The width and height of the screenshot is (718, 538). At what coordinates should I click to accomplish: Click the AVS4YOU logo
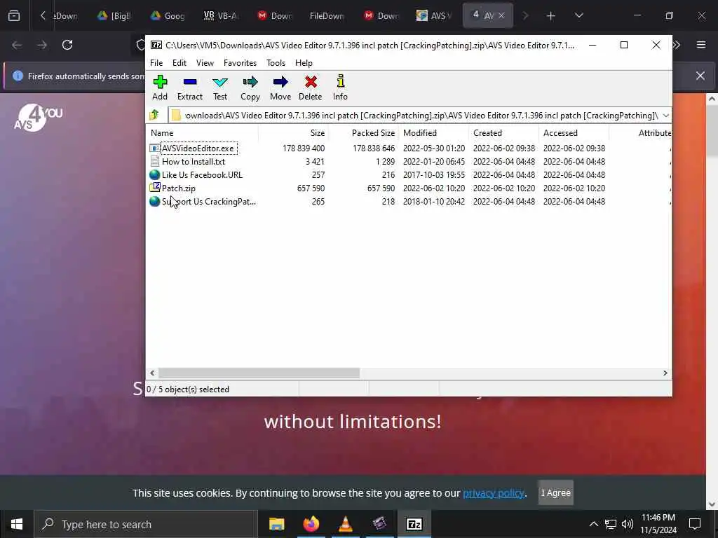tap(38, 118)
